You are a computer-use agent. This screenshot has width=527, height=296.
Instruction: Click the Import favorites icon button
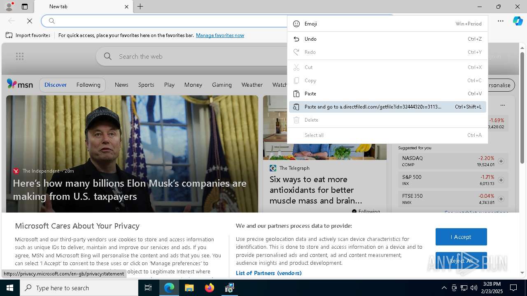click(x=28, y=35)
